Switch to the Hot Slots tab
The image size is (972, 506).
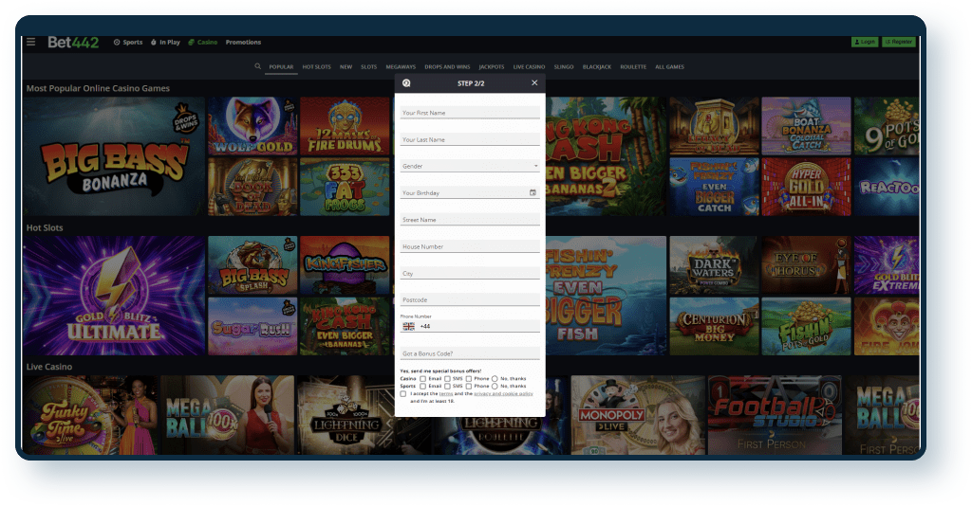click(316, 67)
